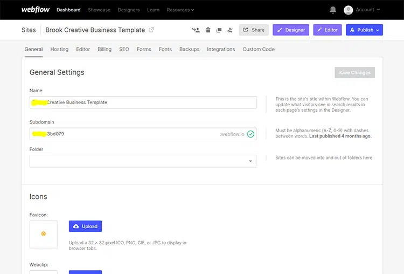Viewport: 404px width, 274px height.
Task: Open the notifications bell
Action: click(x=333, y=10)
